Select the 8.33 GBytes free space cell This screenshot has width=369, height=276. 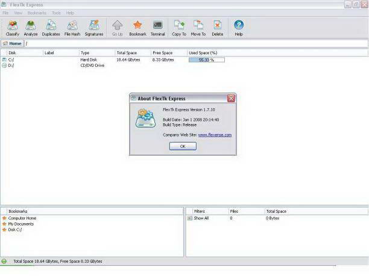click(163, 60)
